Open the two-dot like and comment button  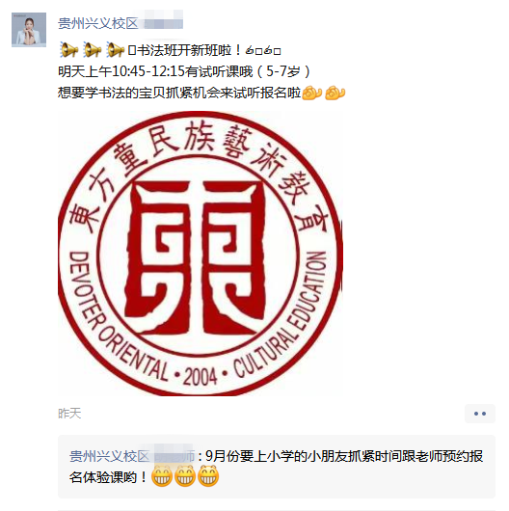coord(480,414)
